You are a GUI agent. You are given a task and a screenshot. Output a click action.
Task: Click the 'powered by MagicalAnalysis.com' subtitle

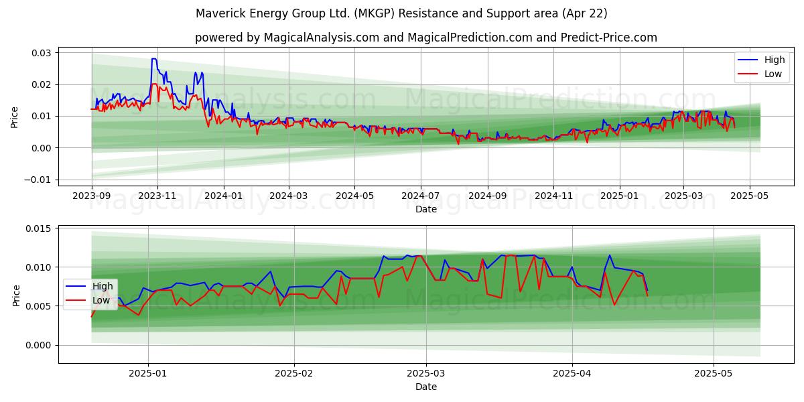click(x=426, y=38)
